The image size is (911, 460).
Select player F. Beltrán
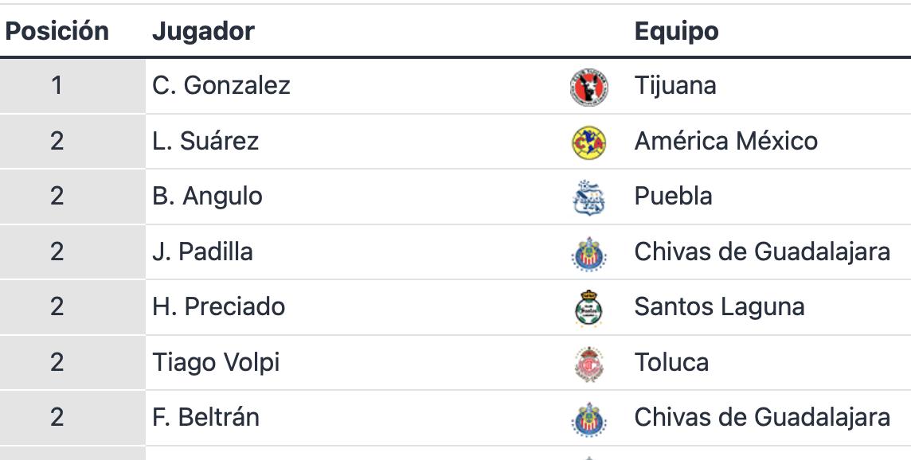pyautogui.click(x=205, y=417)
